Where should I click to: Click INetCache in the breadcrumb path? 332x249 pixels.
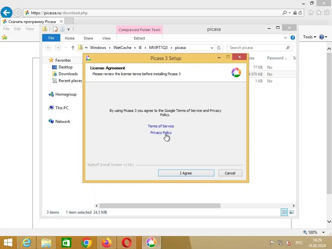coord(122,48)
